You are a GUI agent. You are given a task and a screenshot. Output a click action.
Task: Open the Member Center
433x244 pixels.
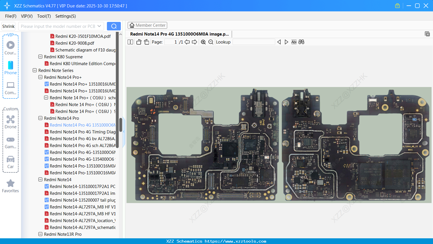tap(147, 25)
